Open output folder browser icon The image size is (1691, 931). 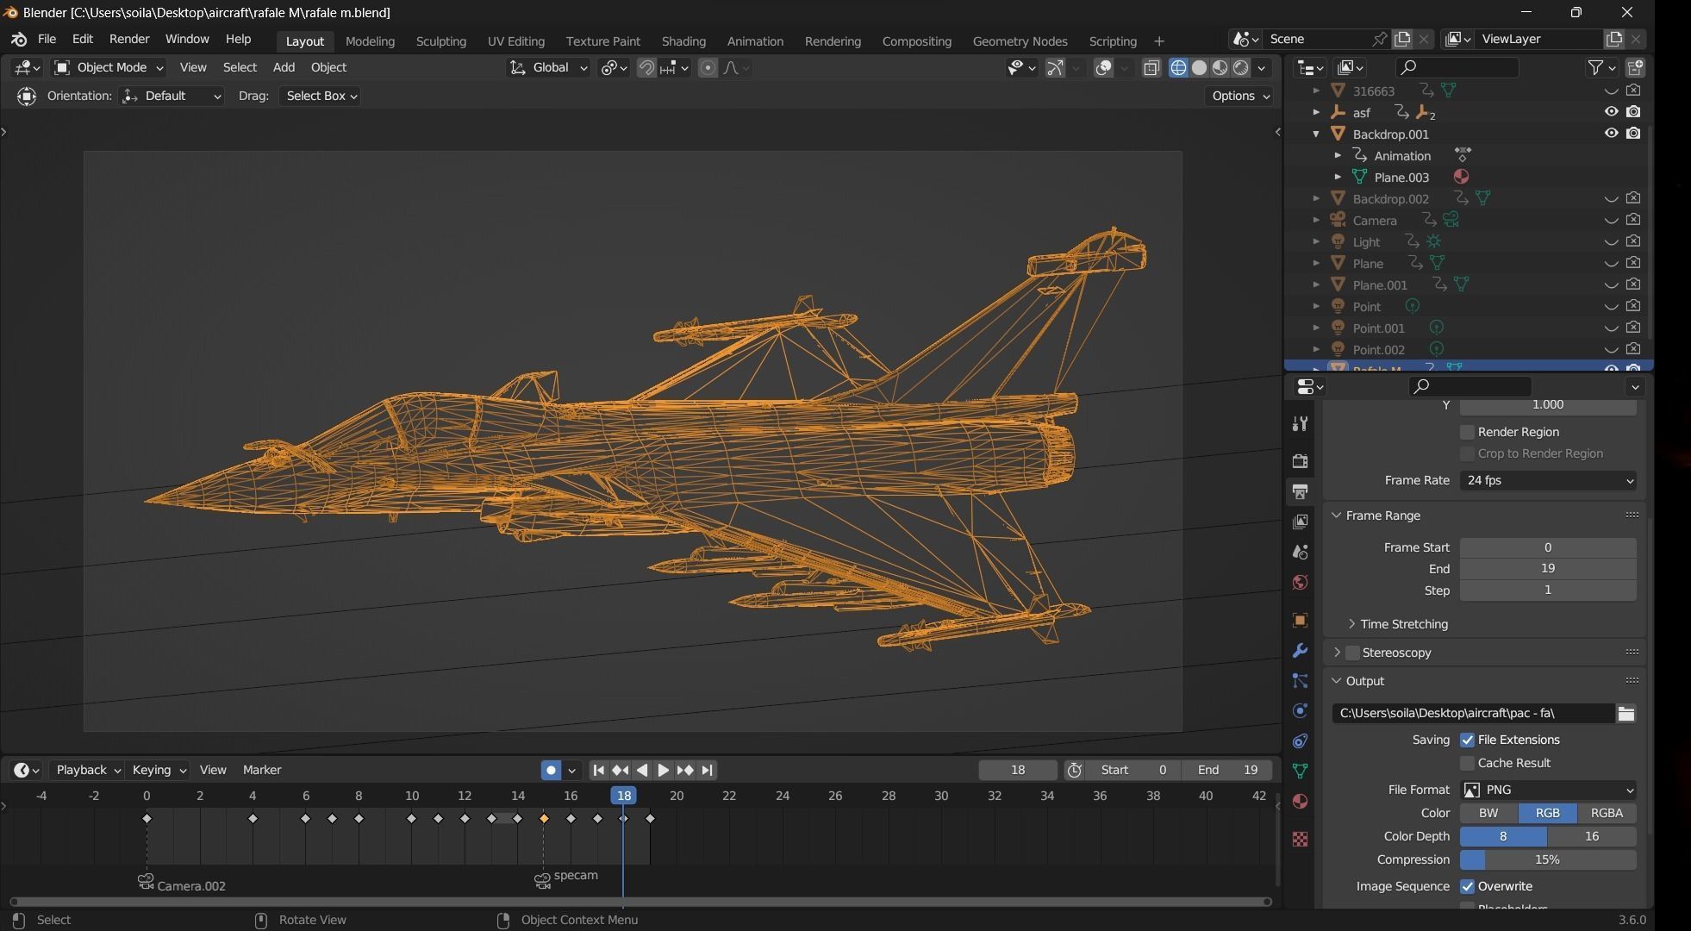(1626, 714)
